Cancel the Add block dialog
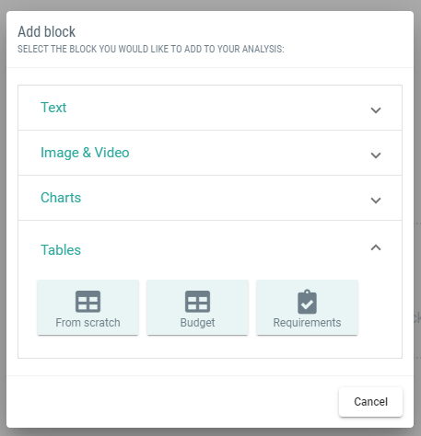The height and width of the screenshot is (436, 421). click(x=370, y=402)
